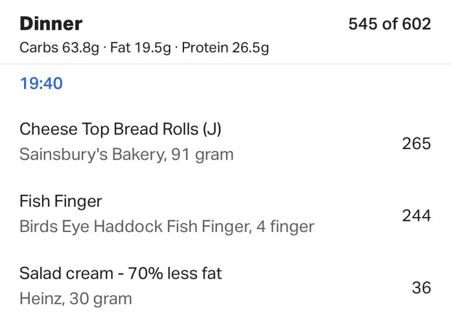Click the 91 gram quantity text
Screen dimensions: 451x324
click(x=202, y=154)
